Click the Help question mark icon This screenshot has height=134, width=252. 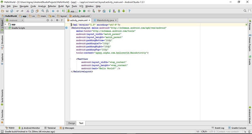pyautogui.click(x=129, y=11)
